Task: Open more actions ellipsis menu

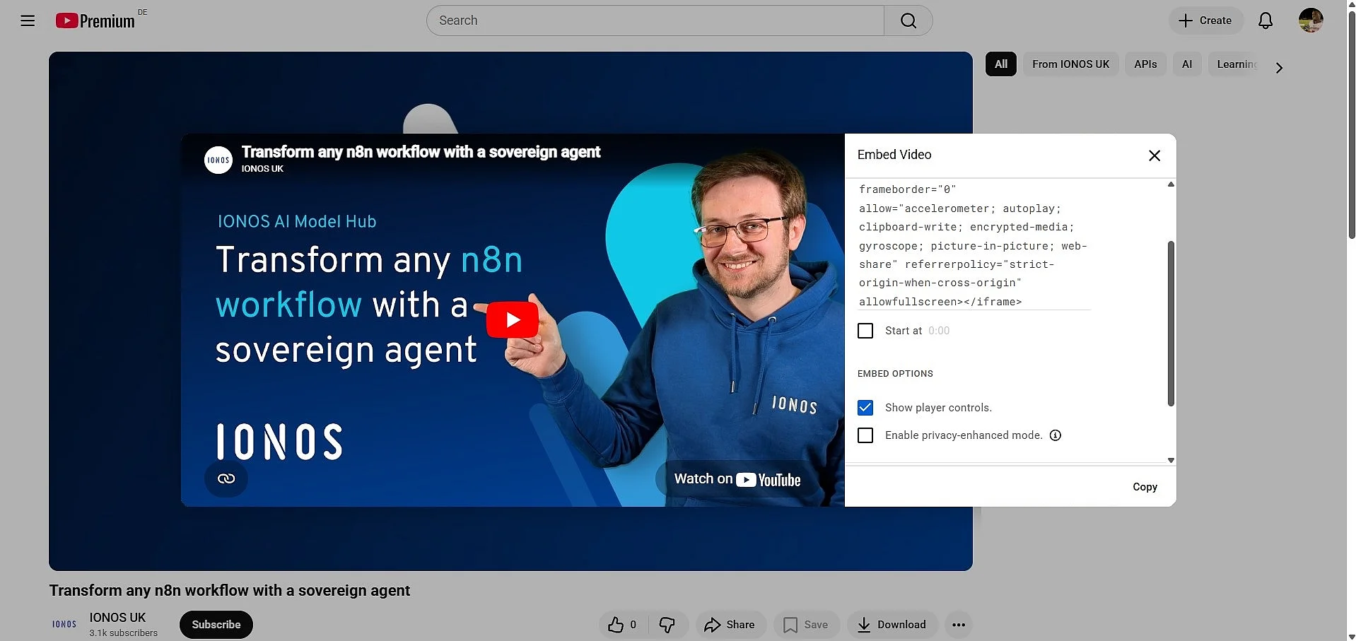Action: [x=959, y=625]
